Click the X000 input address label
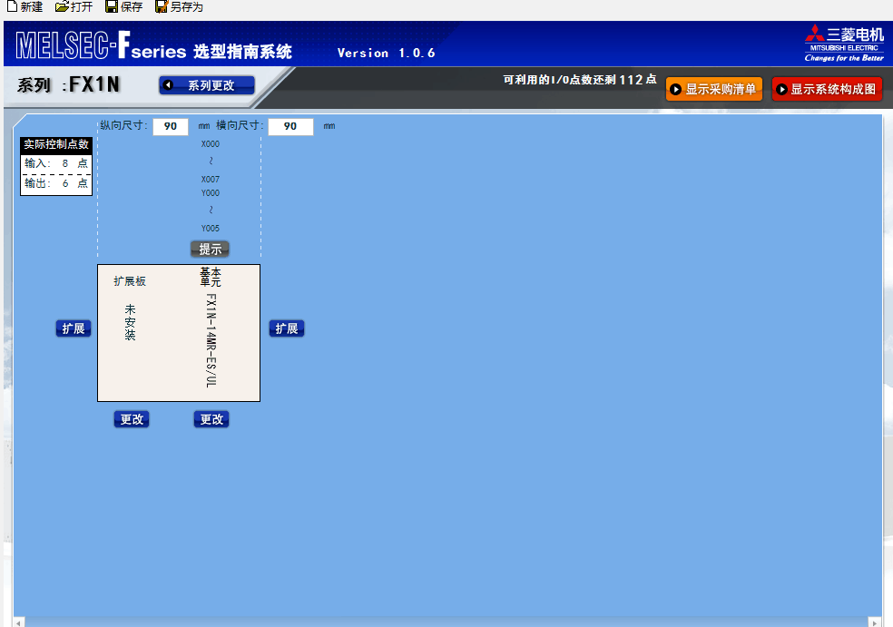This screenshot has width=893, height=627. click(211, 144)
